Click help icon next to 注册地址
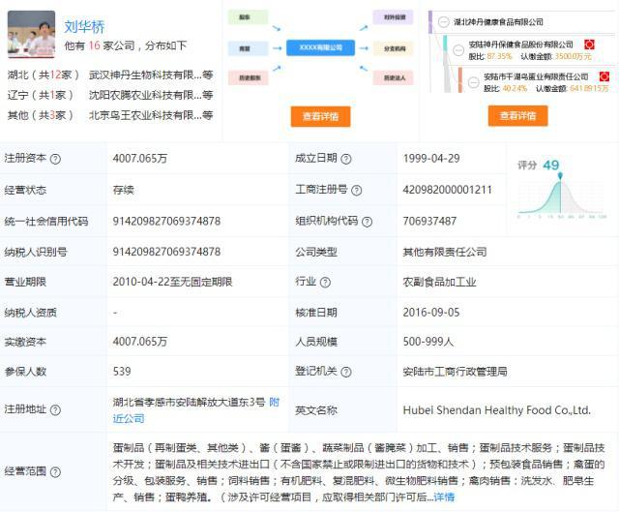Image resolution: width=619 pixels, height=512 pixels. (x=56, y=409)
